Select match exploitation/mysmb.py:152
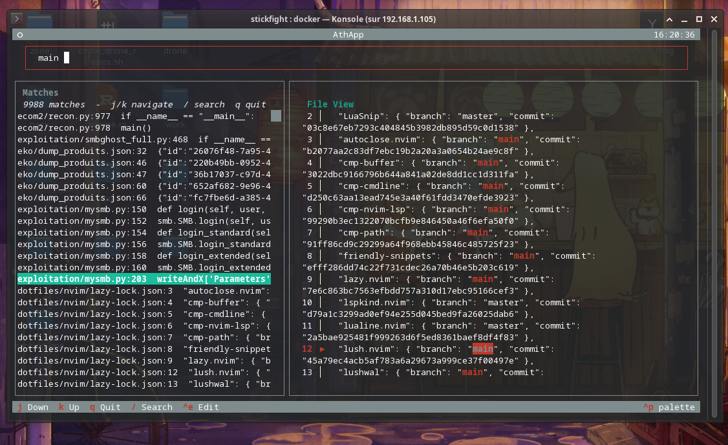The width and height of the screenshot is (728, 445). 144,221
